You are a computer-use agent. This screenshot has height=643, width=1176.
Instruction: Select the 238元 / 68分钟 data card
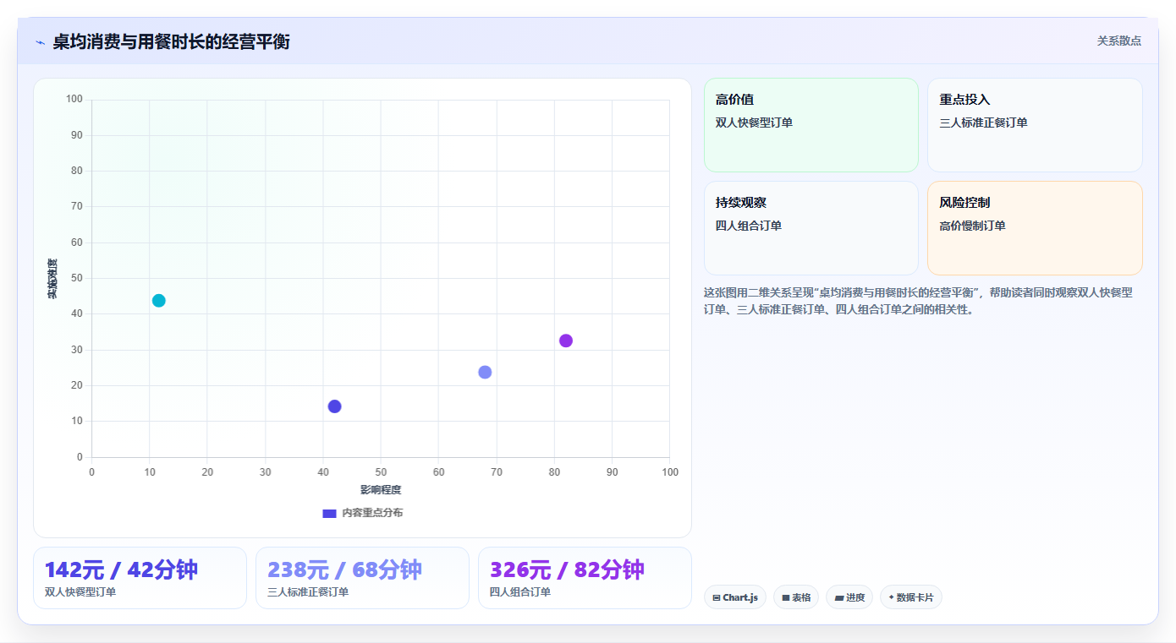(362, 578)
